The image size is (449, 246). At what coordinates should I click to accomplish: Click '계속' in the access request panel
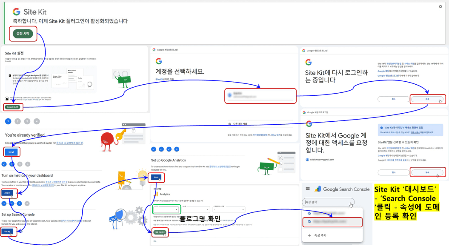427,172
